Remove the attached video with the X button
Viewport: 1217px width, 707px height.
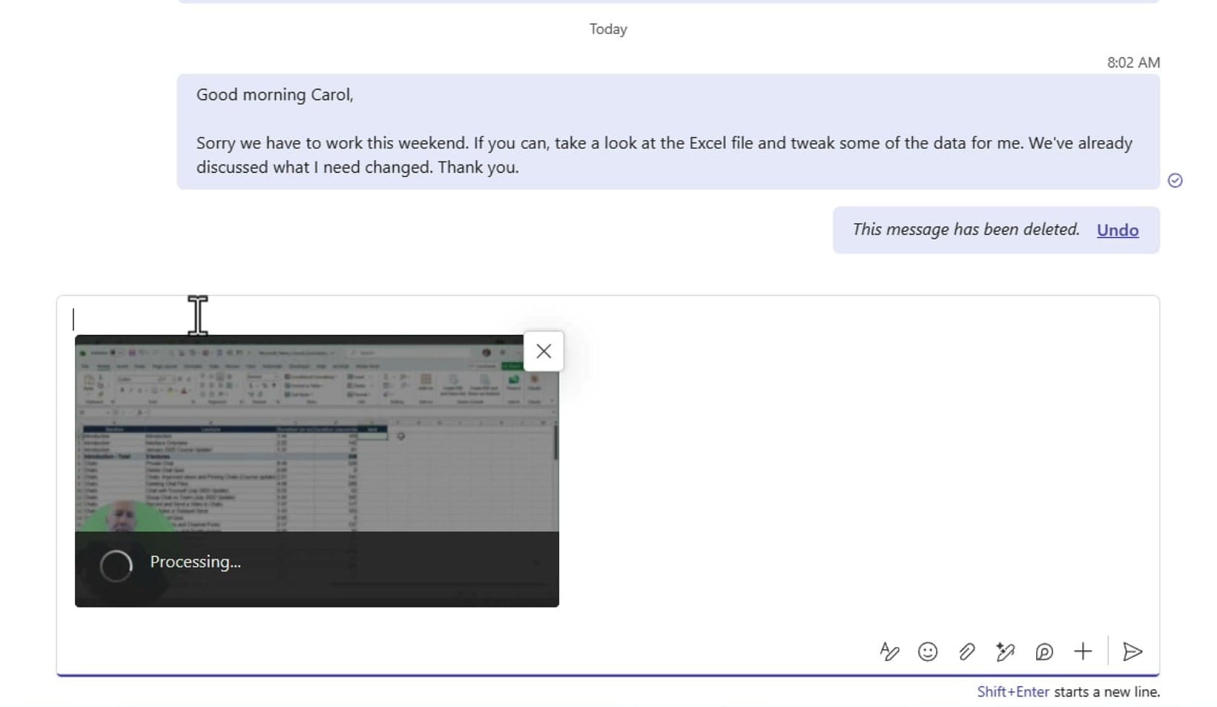(544, 351)
